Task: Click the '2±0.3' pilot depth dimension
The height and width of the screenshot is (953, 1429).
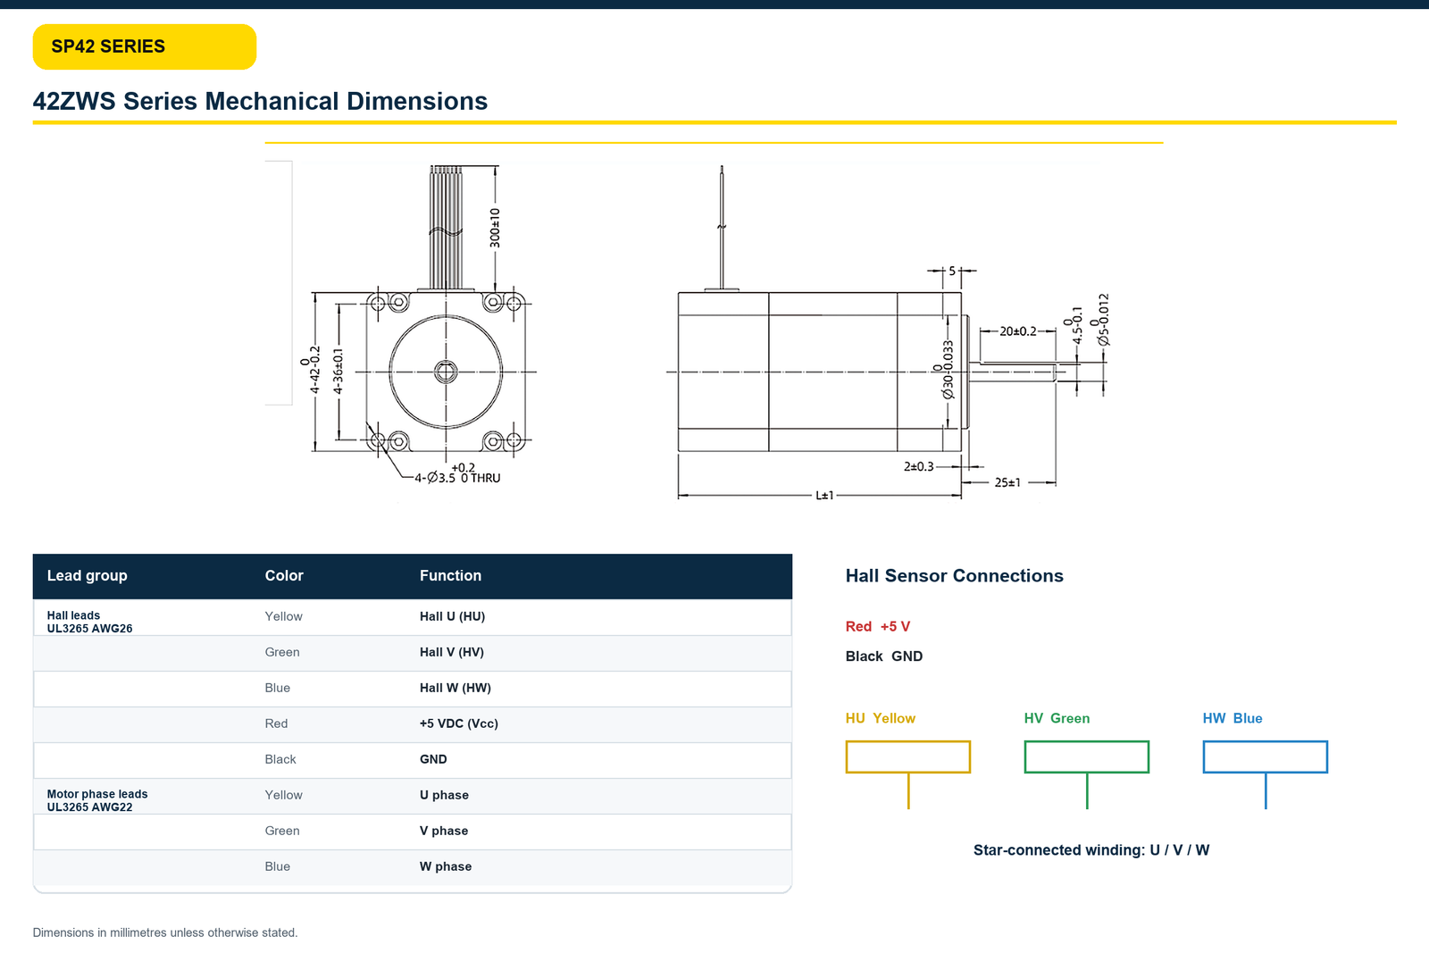Action: [x=918, y=466]
